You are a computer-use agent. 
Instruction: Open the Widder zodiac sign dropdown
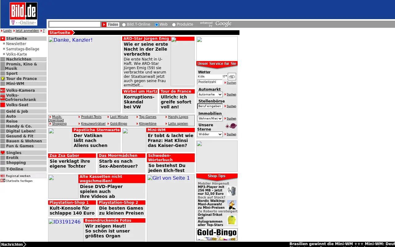(210, 134)
